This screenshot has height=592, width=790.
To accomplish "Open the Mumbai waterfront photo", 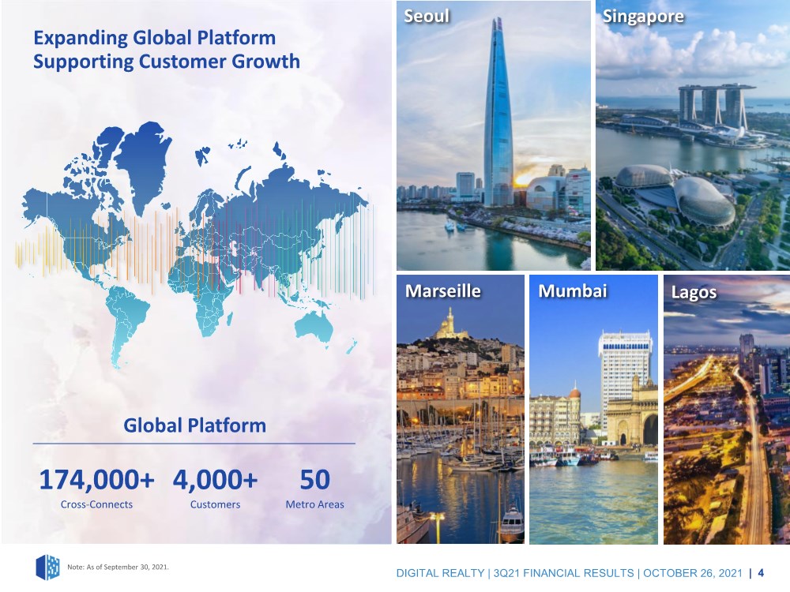I will [x=593, y=409].
